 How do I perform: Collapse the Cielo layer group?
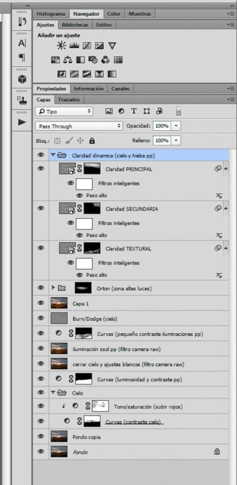click(x=53, y=393)
